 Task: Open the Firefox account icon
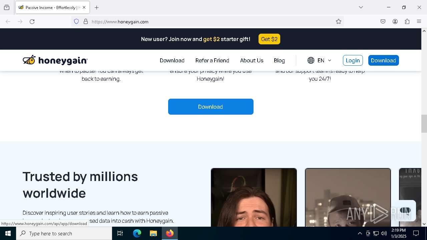(395, 22)
